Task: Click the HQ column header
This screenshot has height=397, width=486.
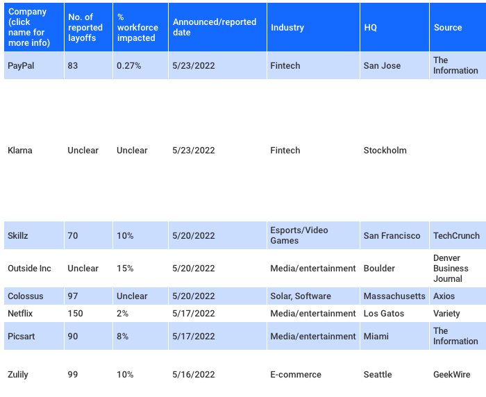Action: pos(394,27)
